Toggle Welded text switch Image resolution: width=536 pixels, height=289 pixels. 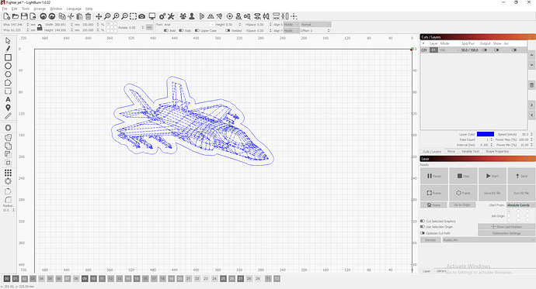click(228, 30)
